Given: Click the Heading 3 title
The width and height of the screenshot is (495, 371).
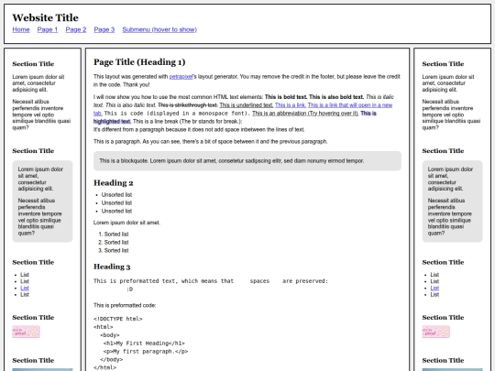Looking at the screenshot, I should [x=112, y=267].
